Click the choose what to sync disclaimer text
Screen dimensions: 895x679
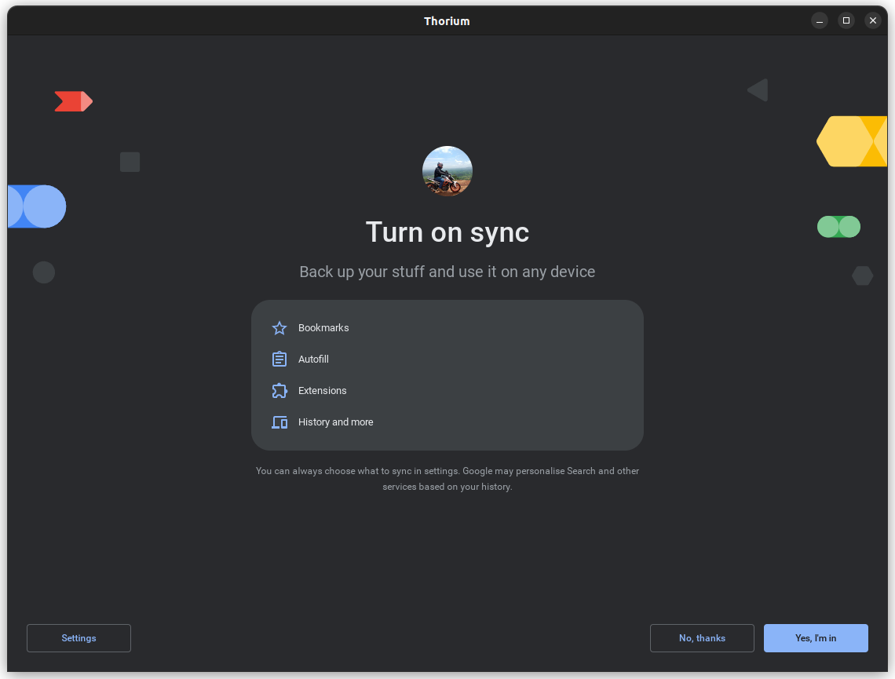(447, 479)
